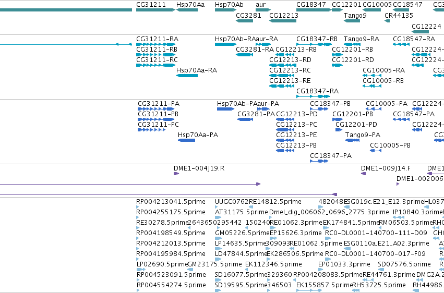Click the CG12213-RD transcript label
The height and width of the screenshot is (293, 444).
pyautogui.click(x=290, y=60)
